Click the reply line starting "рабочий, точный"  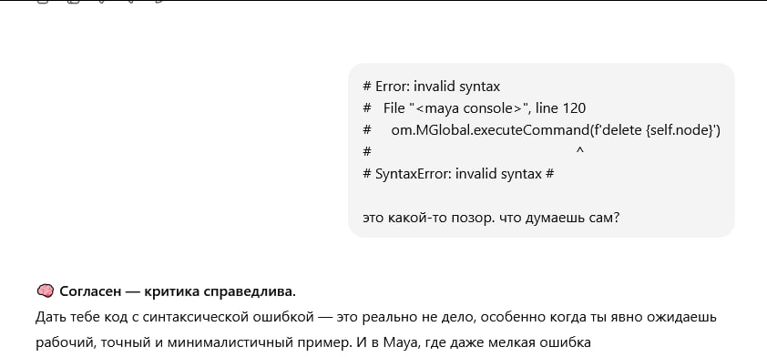[313, 342]
